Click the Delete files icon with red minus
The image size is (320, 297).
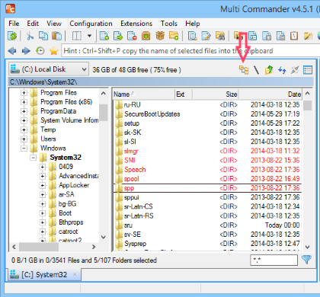click(x=132, y=36)
